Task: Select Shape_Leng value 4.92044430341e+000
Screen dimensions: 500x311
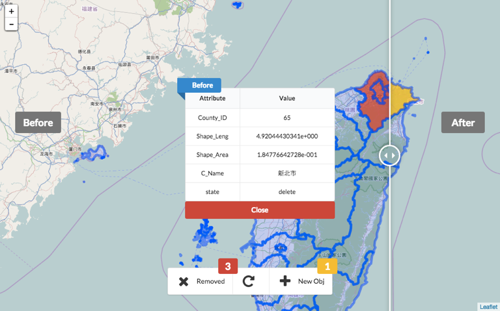Action: click(x=287, y=136)
